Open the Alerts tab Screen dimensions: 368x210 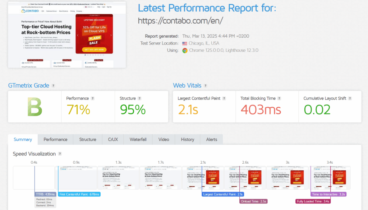[x=212, y=139]
